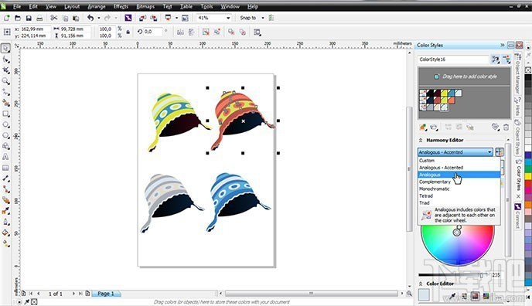Click the harmony brightness slider
The image size is (532, 306).
pyautogui.click(x=453, y=275)
